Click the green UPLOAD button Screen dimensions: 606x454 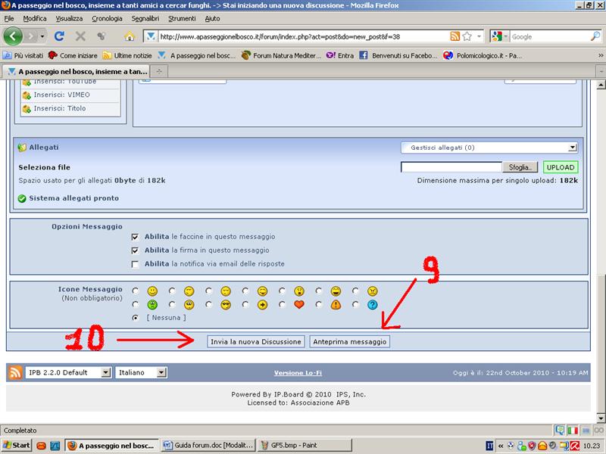561,167
